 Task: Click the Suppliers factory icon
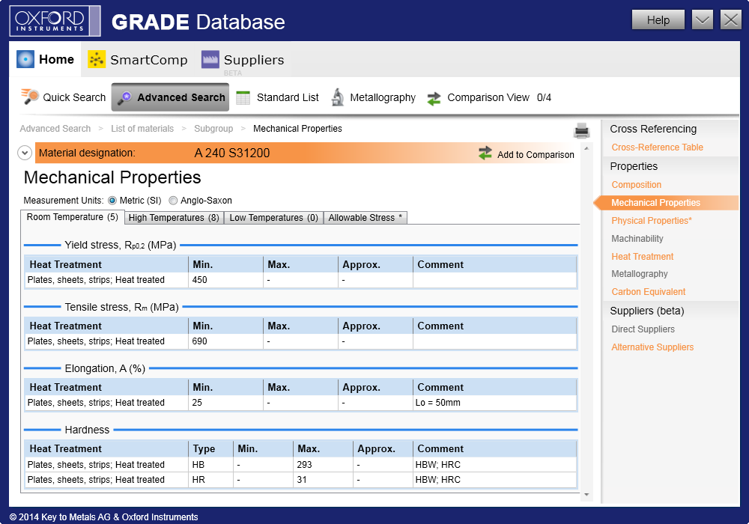(x=210, y=59)
